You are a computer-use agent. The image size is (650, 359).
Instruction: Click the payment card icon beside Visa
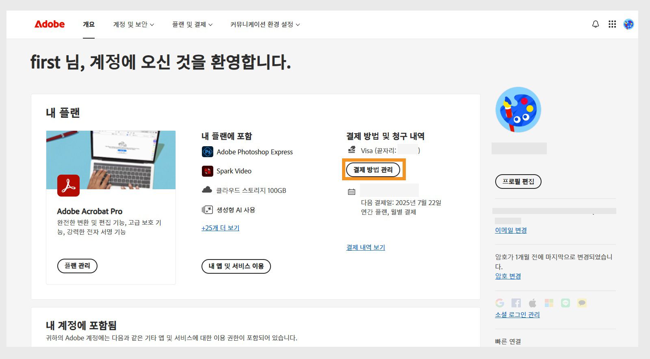click(x=352, y=150)
